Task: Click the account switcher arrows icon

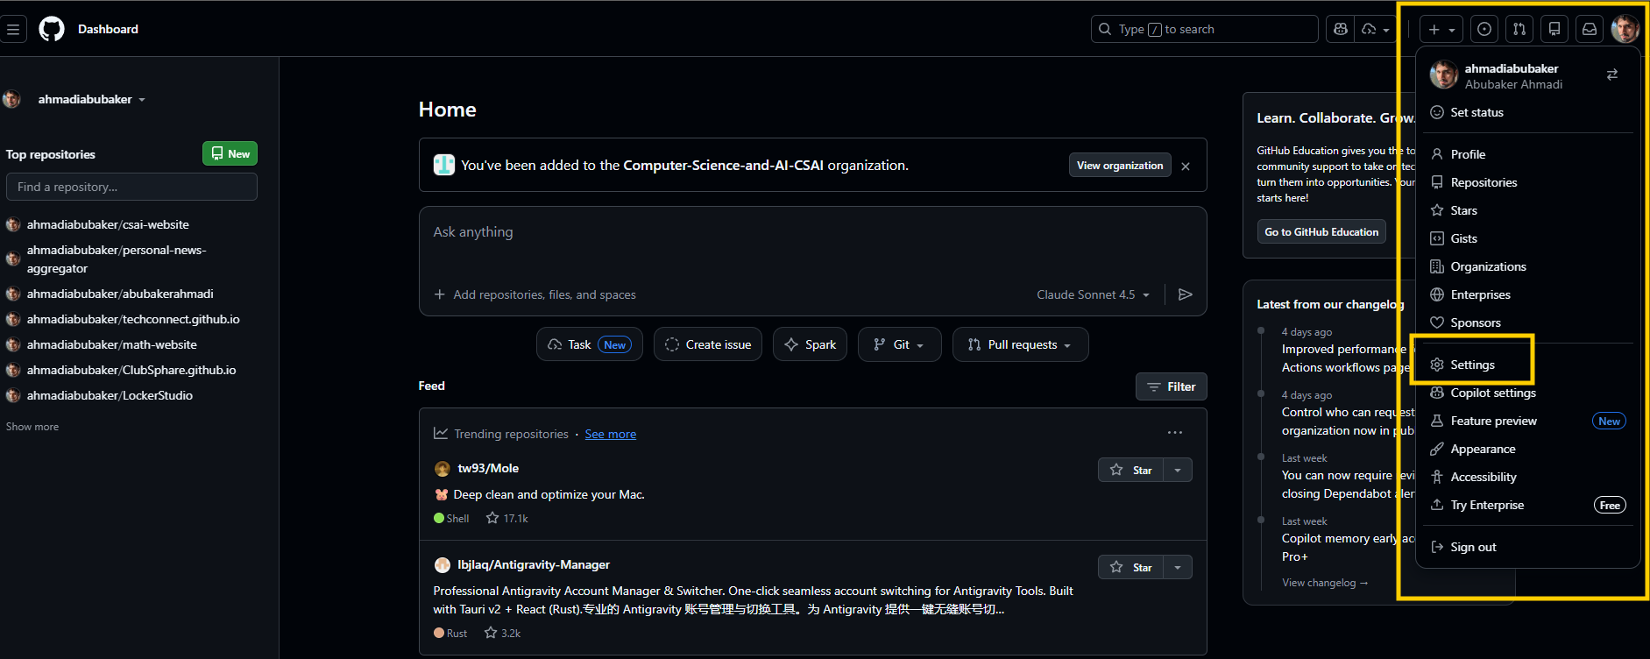Action: click(x=1611, y=75)
